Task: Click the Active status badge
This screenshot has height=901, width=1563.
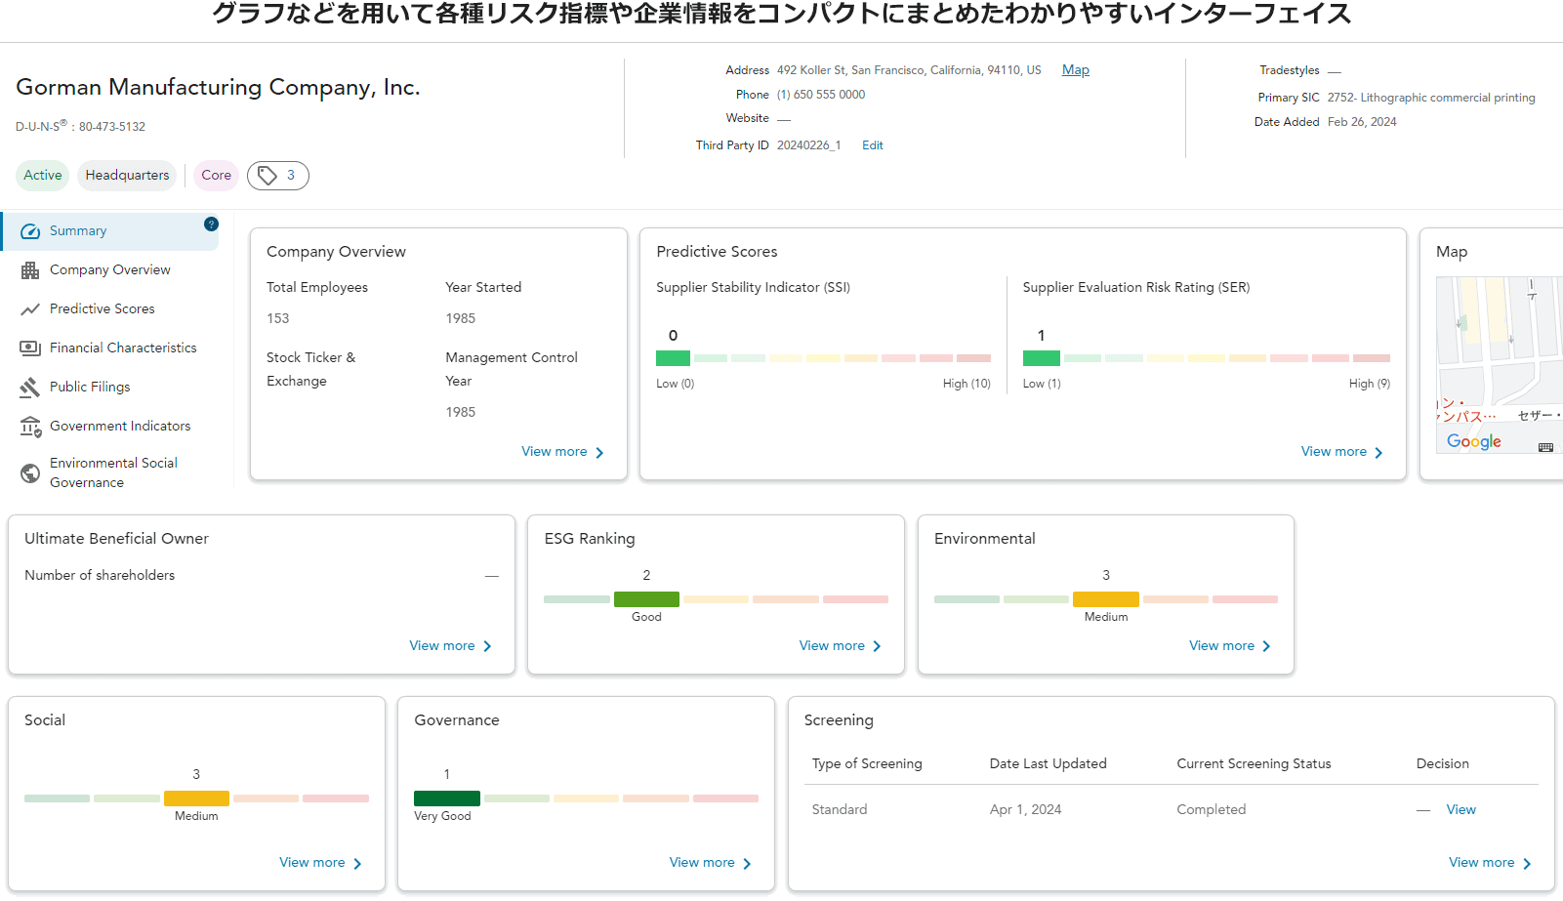Action: click(43, 176)
